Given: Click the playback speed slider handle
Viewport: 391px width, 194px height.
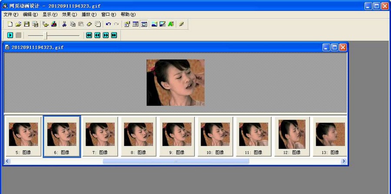Looking at the screenshot, I should [46, 35].
